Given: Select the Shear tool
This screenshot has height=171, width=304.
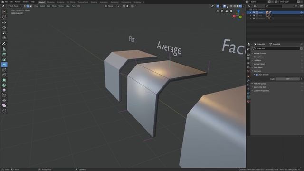Looking at the screenshot, I should coord(4,105).
